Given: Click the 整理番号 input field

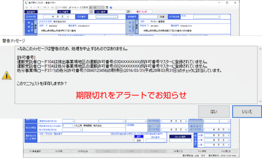Looking at the screenshot, I should point(148,17).
